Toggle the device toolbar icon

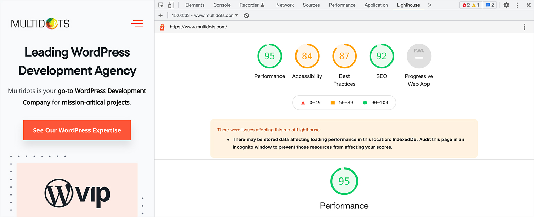point(171,5)
